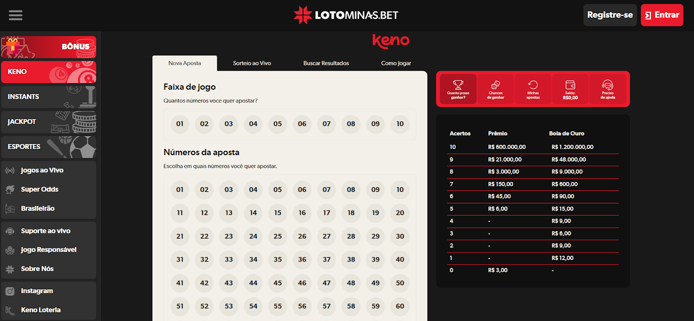Click the Registre-se button
694x321 pixels.
(x=610, y=15)
